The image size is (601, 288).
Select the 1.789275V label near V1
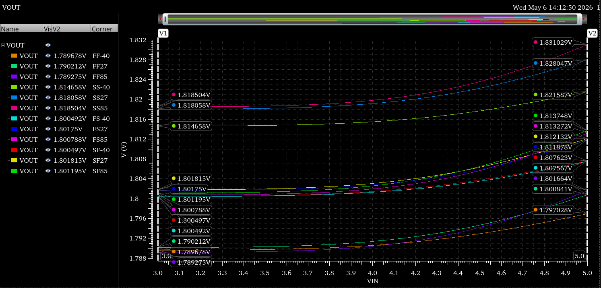tap(191, 262)
